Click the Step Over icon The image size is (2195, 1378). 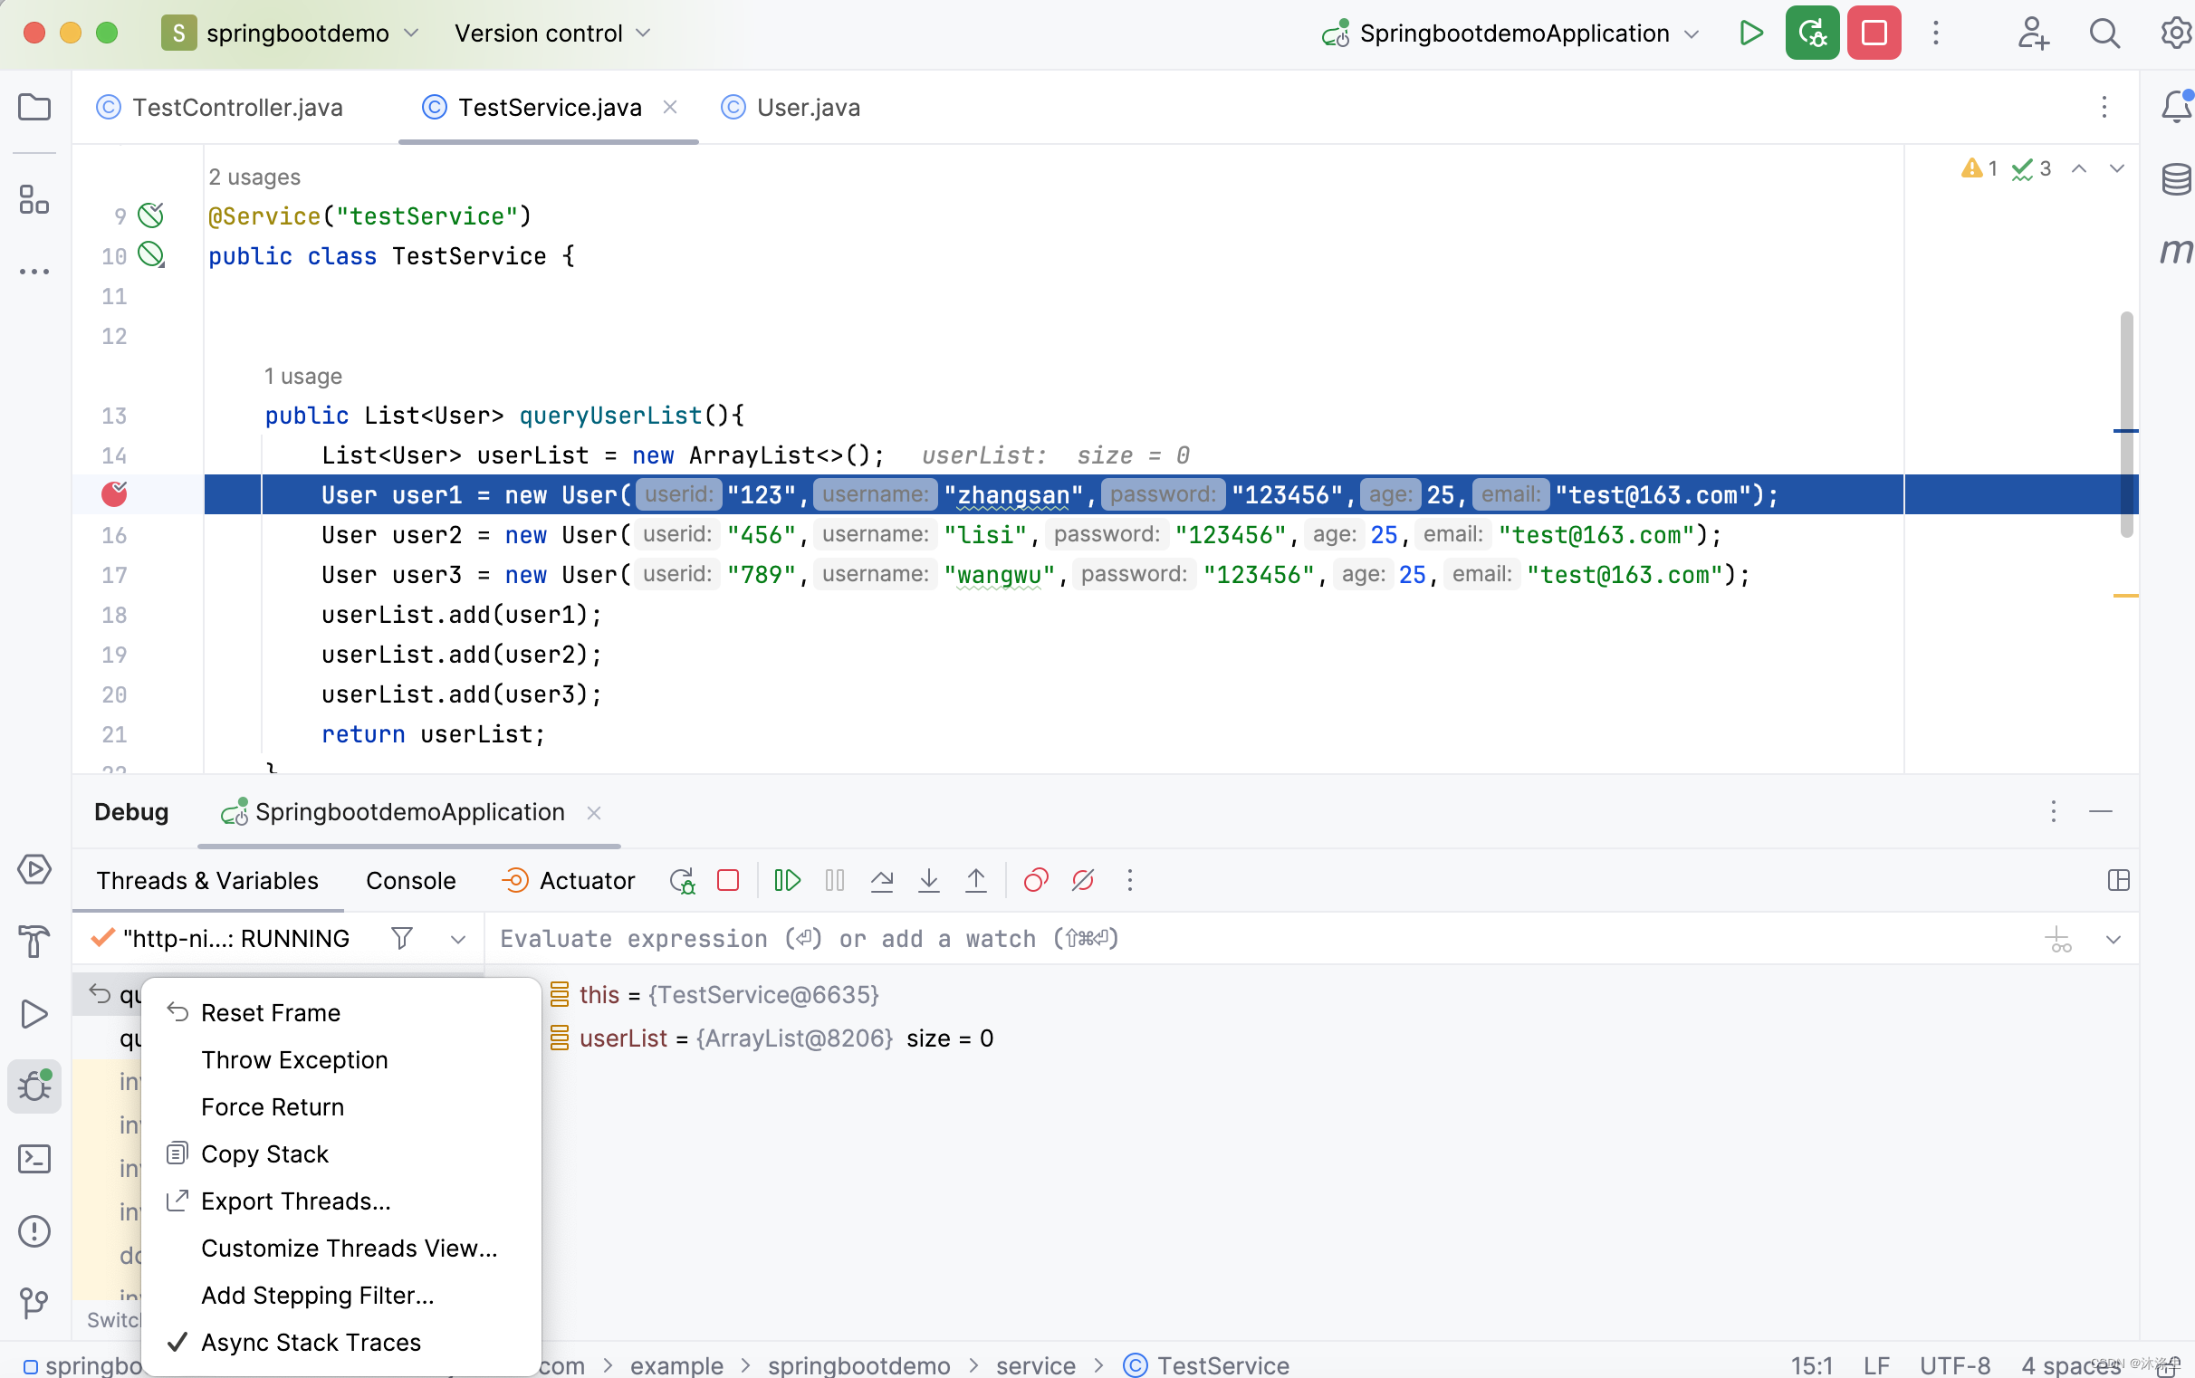[881, 880]
